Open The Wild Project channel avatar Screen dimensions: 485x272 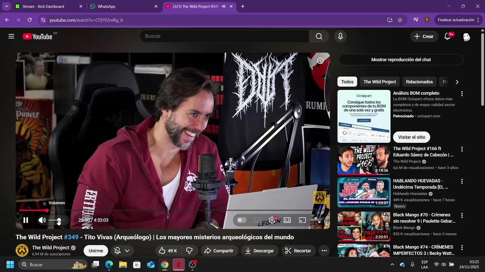point(22,250)
